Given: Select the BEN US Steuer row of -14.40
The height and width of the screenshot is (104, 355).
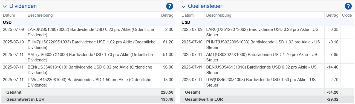Looking at the screenshot, I should point(267,70).
